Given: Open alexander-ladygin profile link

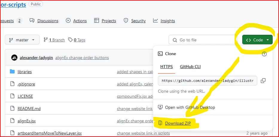Looking at the screenshot, I should [x=36, y=58].
